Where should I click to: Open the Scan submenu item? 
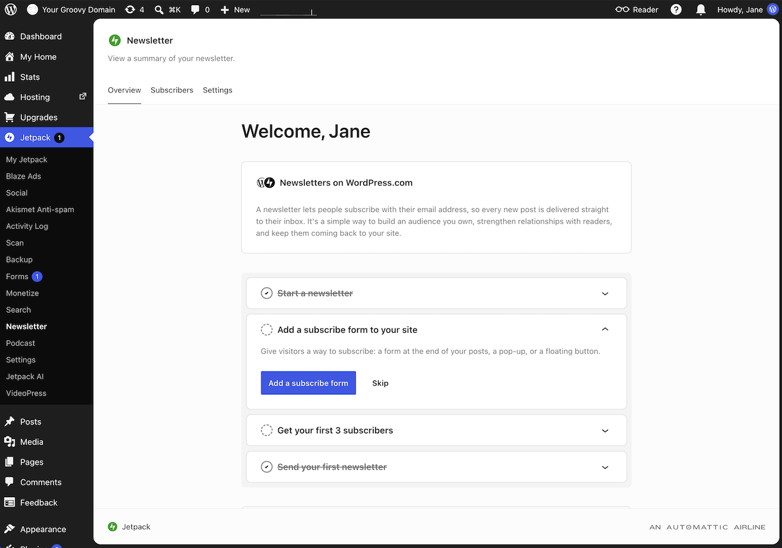(x=15, y=243)
